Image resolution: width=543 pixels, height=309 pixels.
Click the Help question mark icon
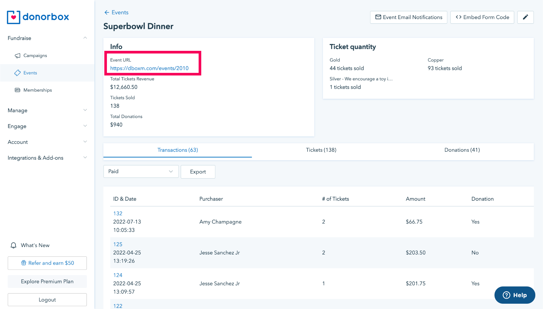tap(506, 295)
